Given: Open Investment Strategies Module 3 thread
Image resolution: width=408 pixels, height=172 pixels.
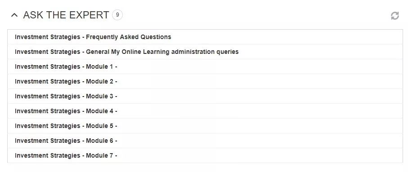Looking at the screenshot, I should tap(205, 96).
